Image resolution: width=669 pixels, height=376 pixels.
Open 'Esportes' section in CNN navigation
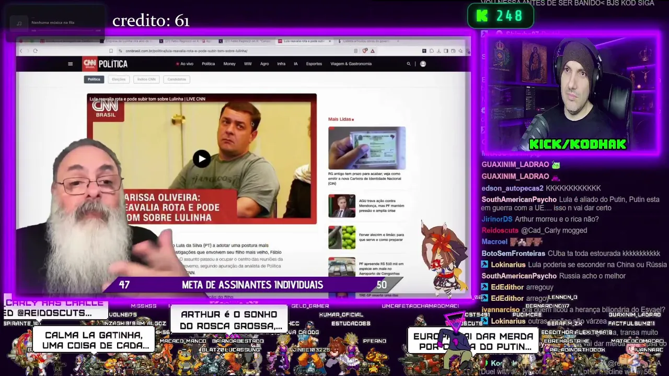tap(314, 64)
